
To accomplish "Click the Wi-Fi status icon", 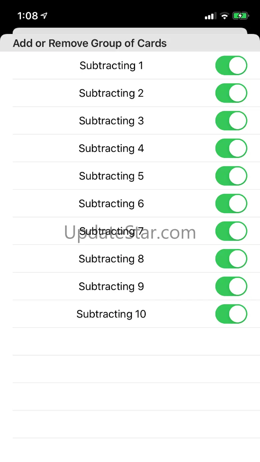I will (224, 16).
